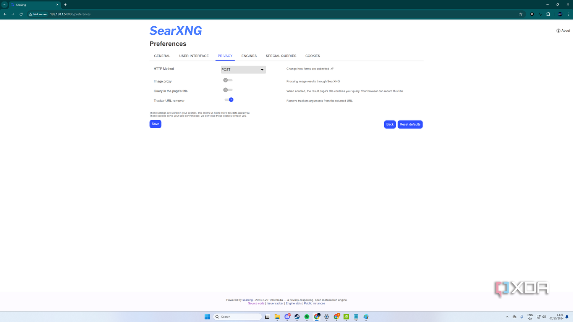Image resolution: width=573 pixels, height=322 pixels.
Task: Open the ENG GA language switcher
Action: [530, 317]
